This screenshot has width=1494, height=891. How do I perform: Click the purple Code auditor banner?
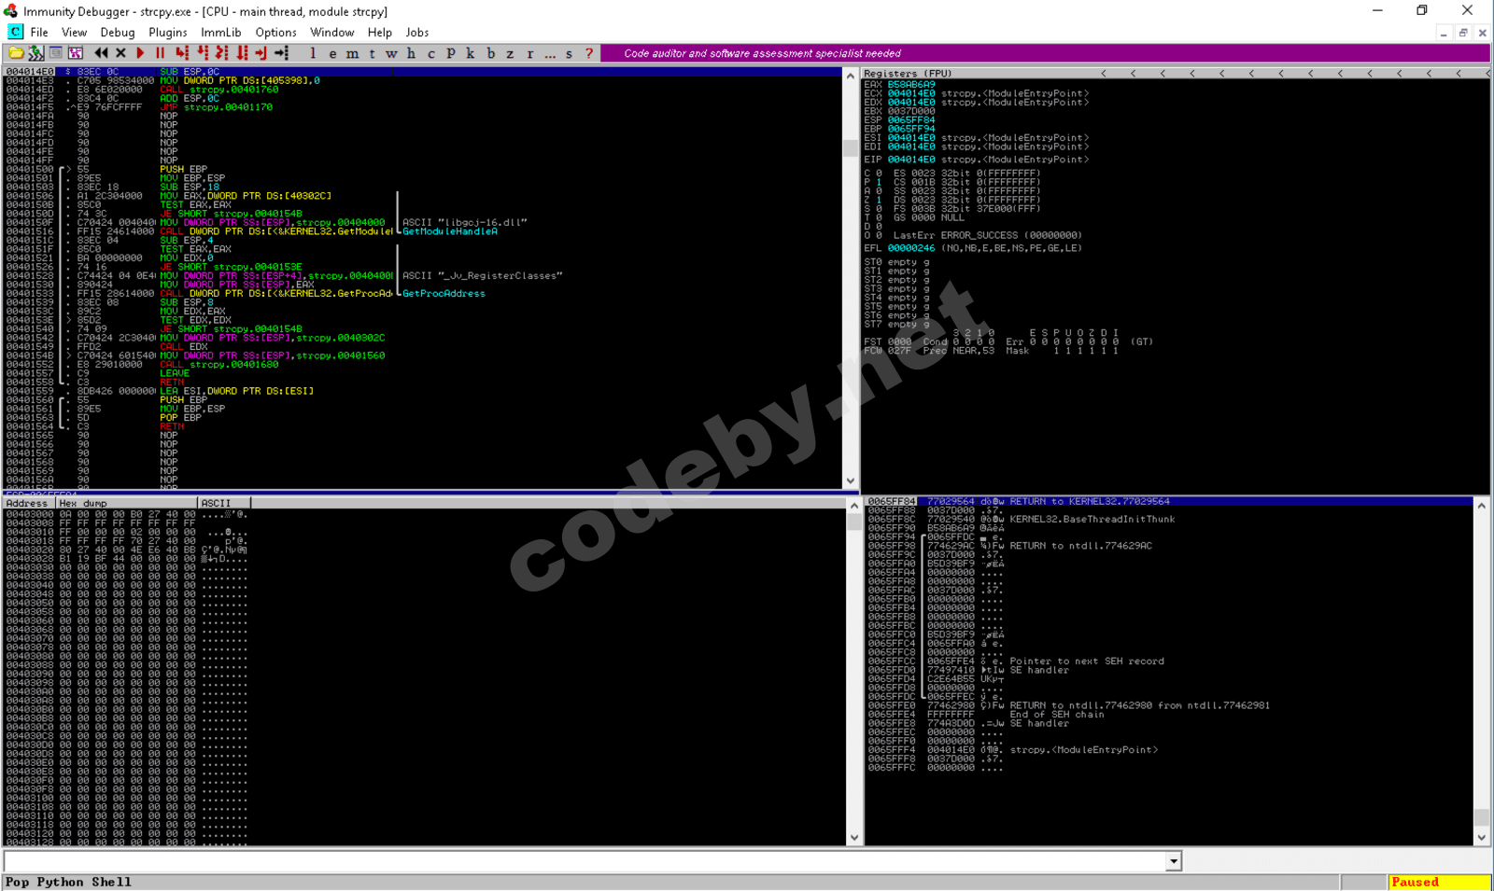click(x=1045, y=53)
